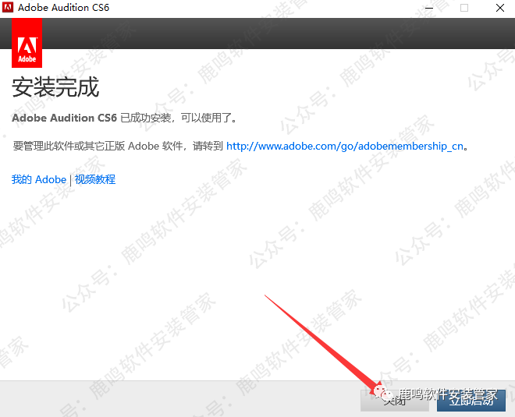Click the 立即启动 (Launch Now) button
Image resolution: width=515 pixels, height=417 pixels.
coord(471,401)
